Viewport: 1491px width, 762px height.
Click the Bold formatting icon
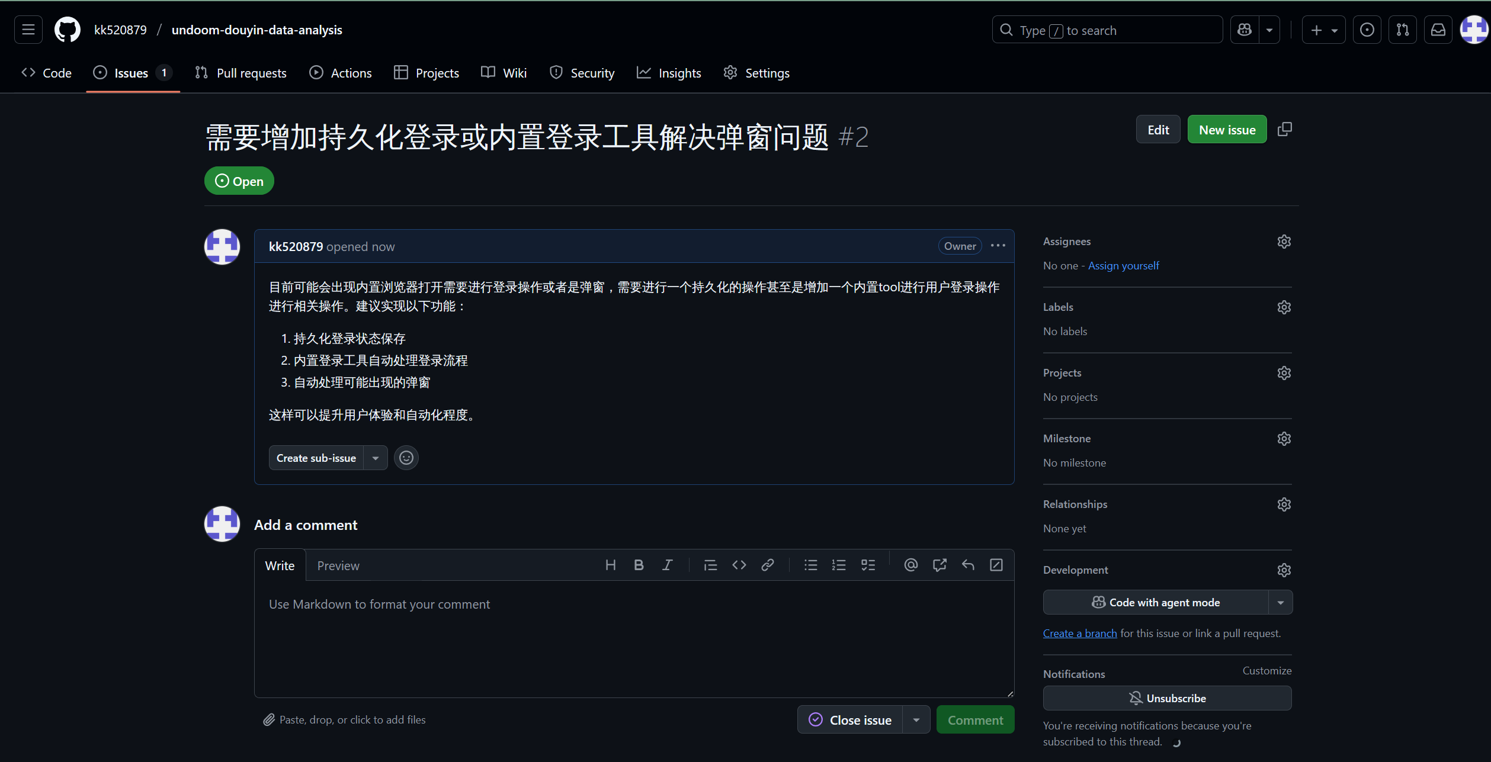(639, 565)
